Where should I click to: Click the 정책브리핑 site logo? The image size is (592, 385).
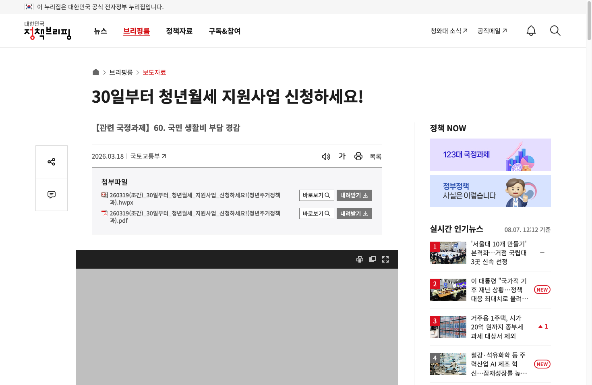[x=48, y=31]
